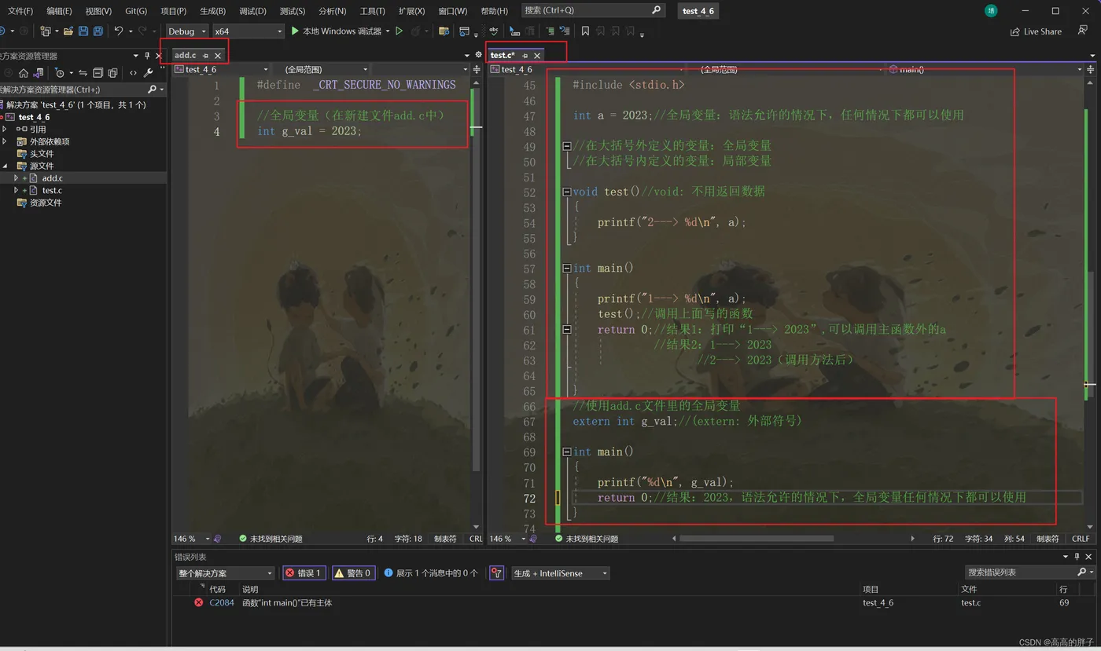This screenshot has height=651, width=1101.
Task: Click the comment-out lines toolbar icon
Action: pos(550,31)
